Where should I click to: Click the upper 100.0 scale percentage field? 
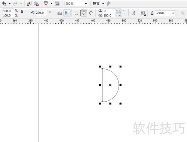pyautogui.click(x=8, y=11)
